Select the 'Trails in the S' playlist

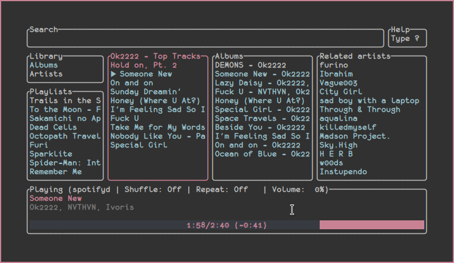(x=65, y=101)
